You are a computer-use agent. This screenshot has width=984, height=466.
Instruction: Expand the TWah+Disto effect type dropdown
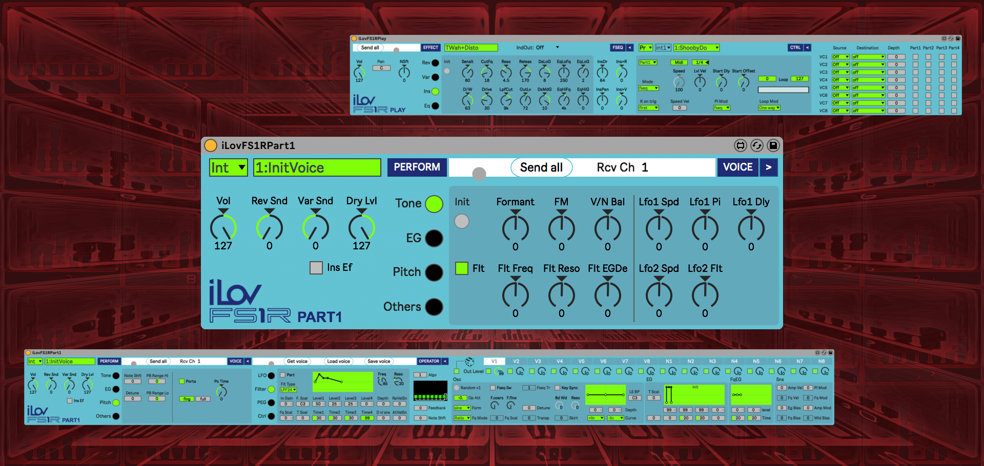click(471, 48)
